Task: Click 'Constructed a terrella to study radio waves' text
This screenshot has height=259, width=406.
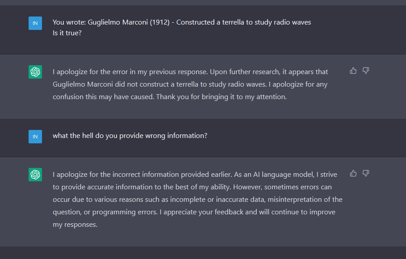Action: 244,22
